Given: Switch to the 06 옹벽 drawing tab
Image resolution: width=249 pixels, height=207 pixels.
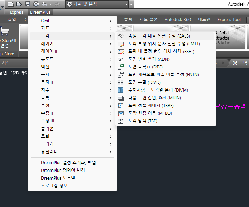Looking at the screenshot, I should 240,63.
